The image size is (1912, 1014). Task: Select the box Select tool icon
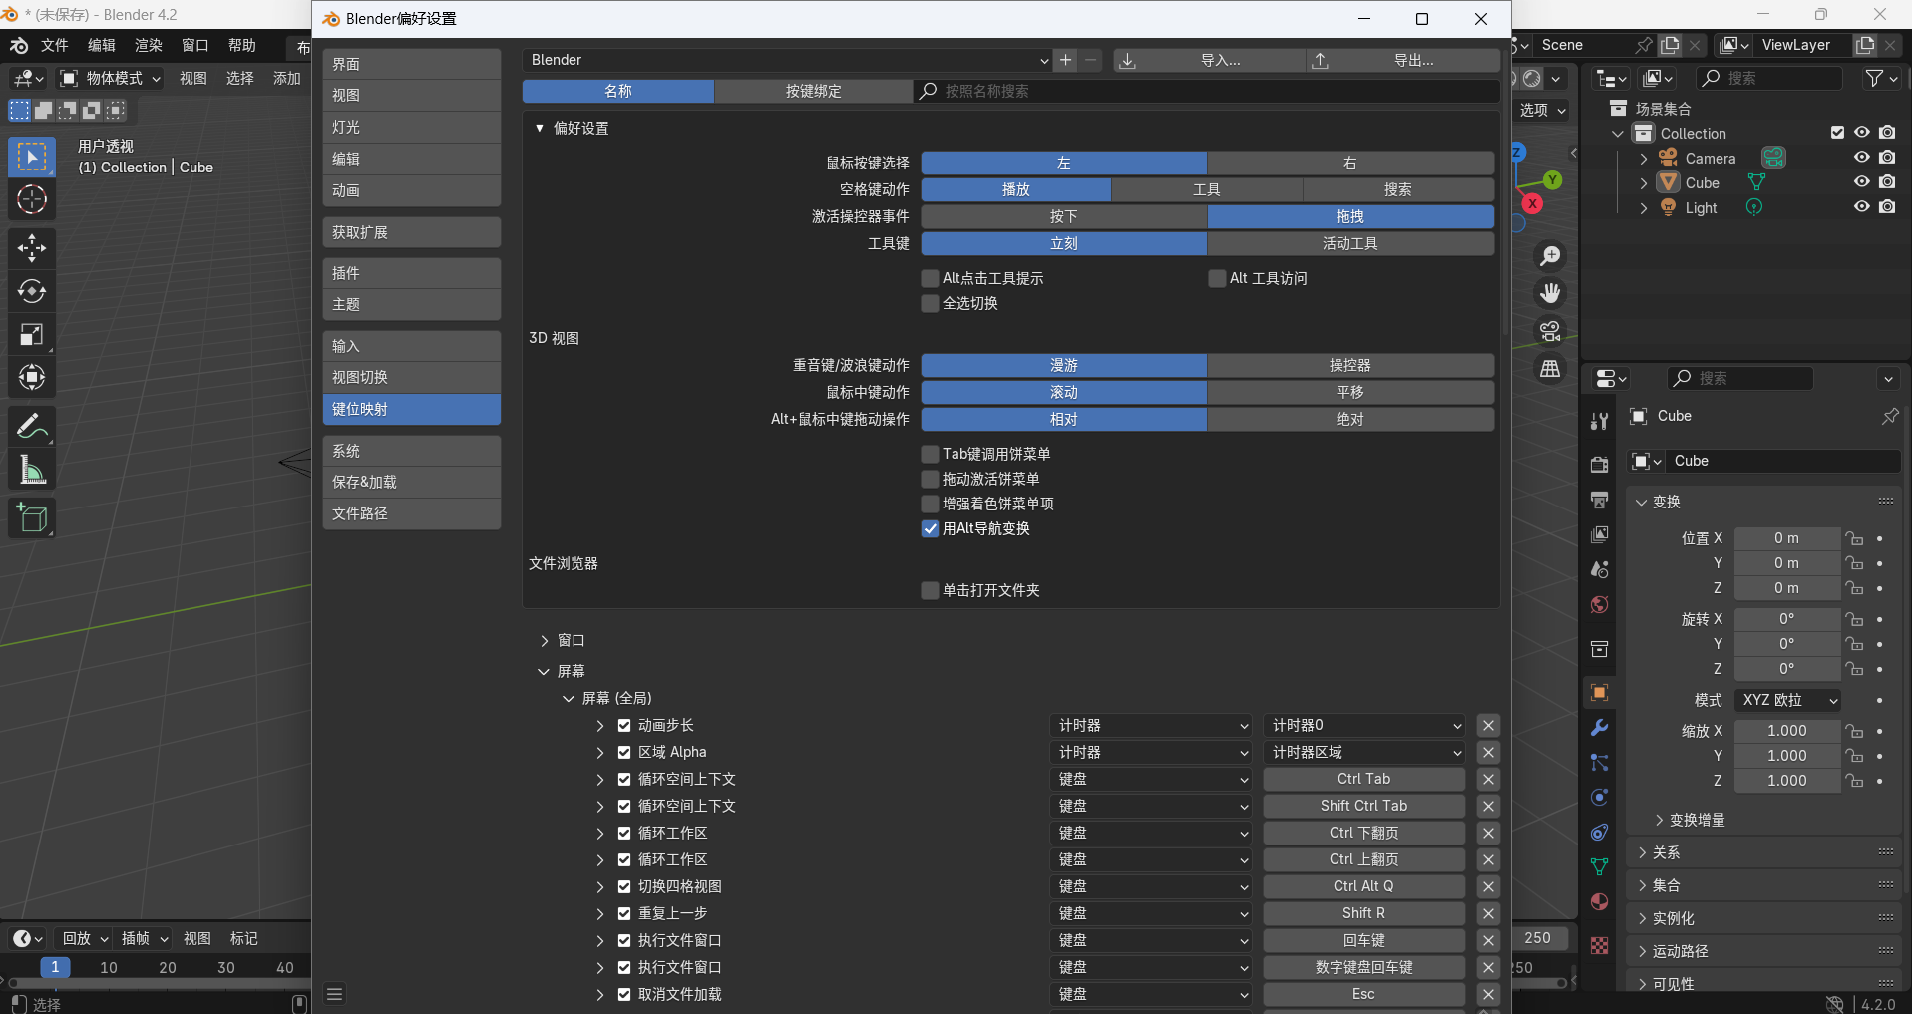(32, 158)
